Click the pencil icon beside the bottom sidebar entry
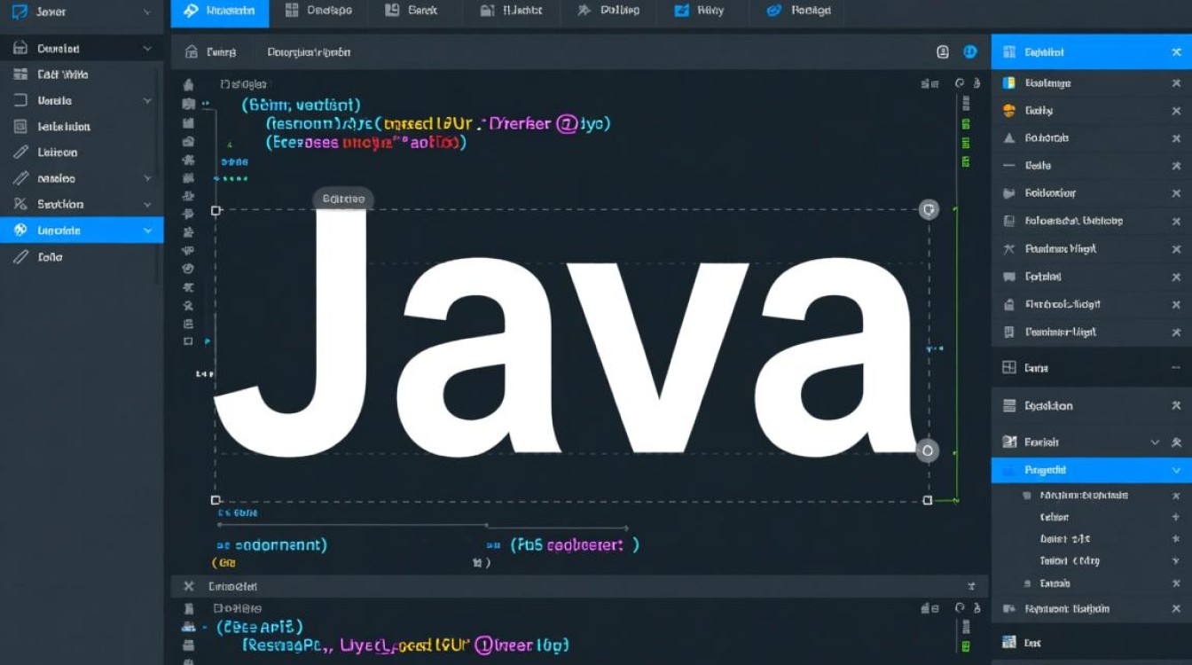 (20, 256)
